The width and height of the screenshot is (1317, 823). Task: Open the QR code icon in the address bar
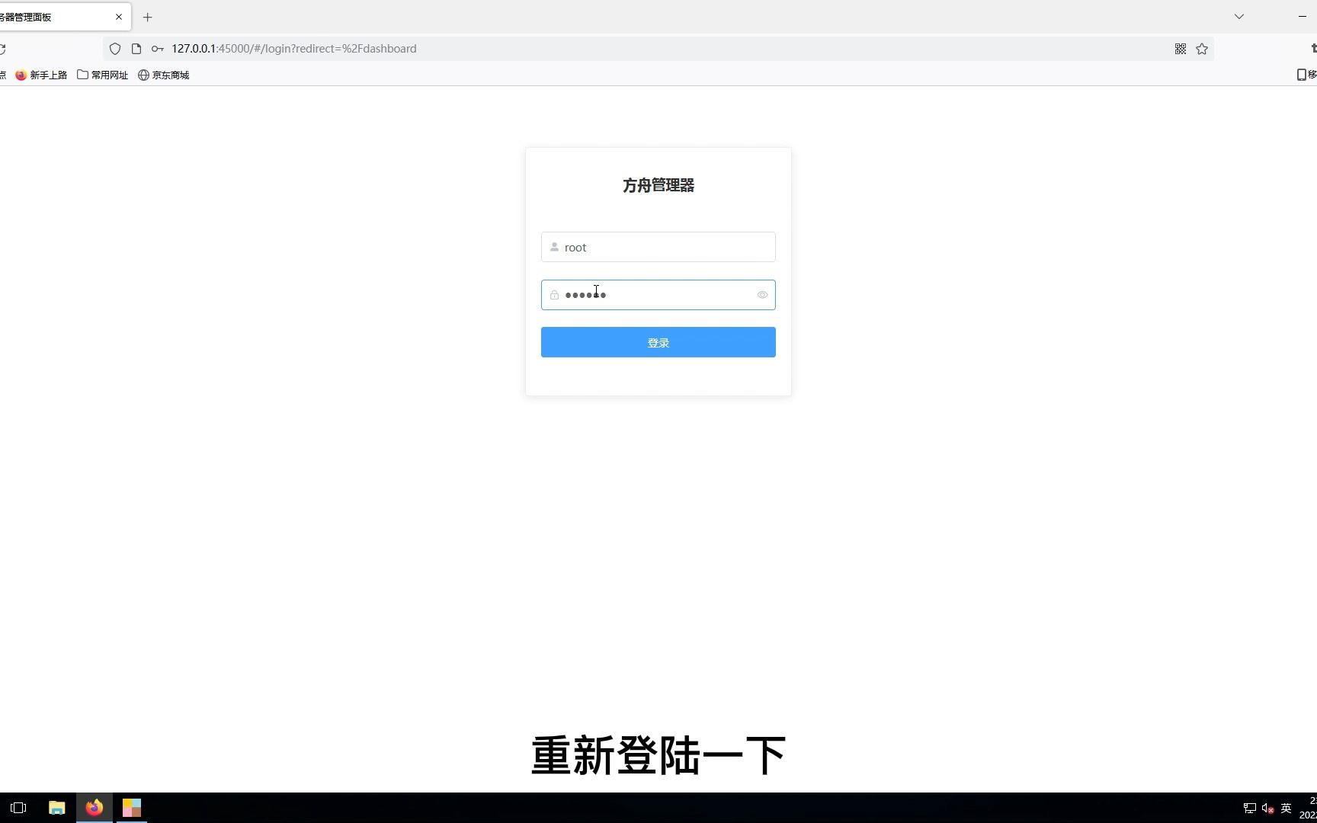tap(1181, 49)
